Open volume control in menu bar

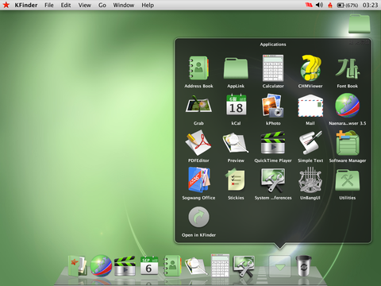pyautogui.click(x=319, y=5)
